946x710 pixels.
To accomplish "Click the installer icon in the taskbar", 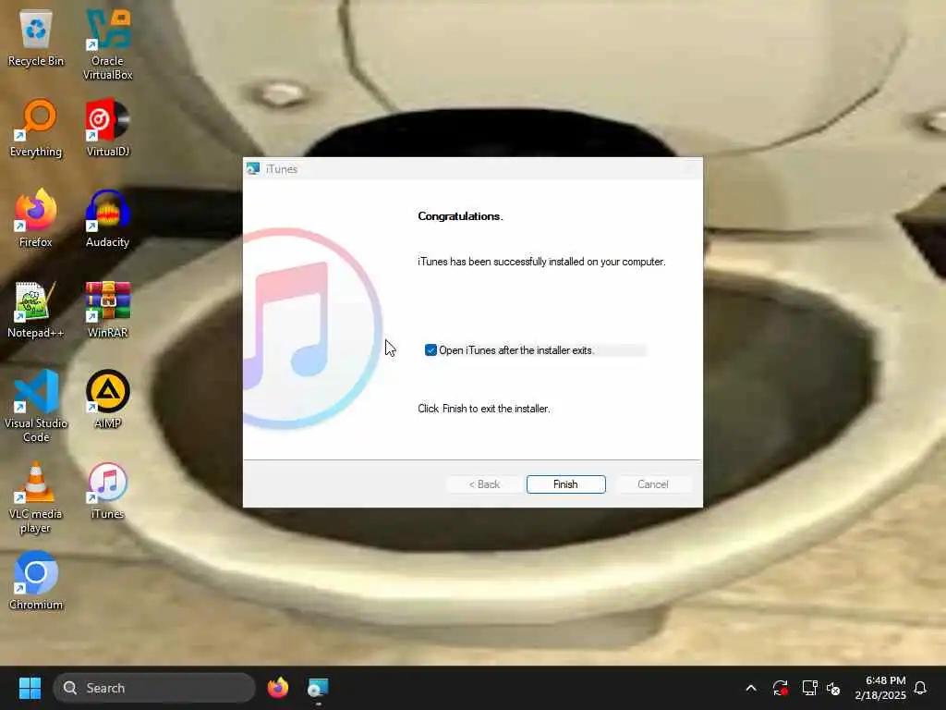I will coord(318,688).
